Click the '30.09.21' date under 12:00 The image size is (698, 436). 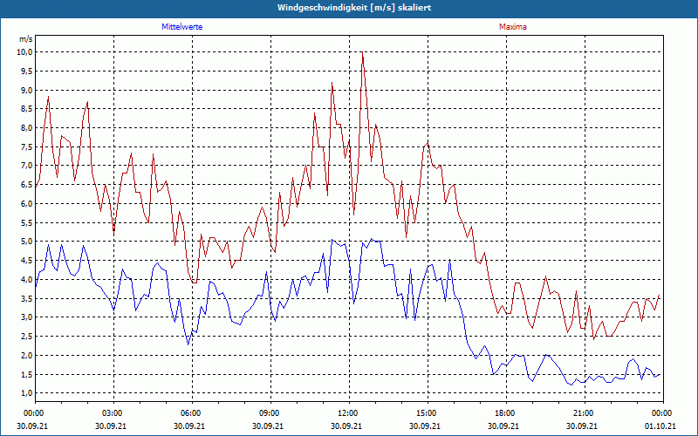click(x=346, y=426)
